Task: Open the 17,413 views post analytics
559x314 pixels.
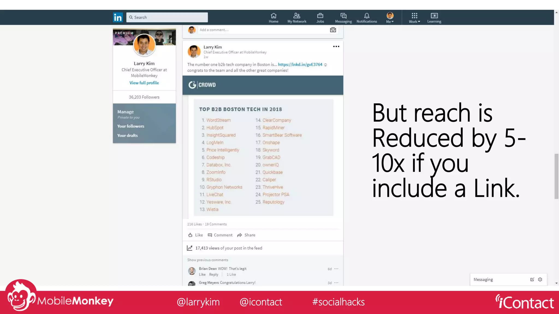Action: (229, 248)
